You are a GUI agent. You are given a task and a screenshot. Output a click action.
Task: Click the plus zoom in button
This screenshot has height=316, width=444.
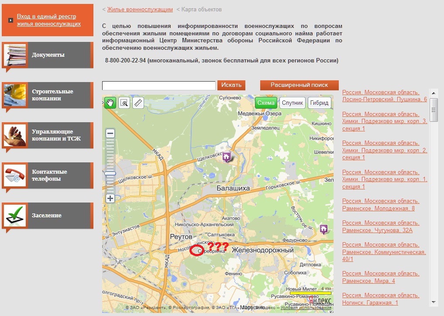pos(110,199)
